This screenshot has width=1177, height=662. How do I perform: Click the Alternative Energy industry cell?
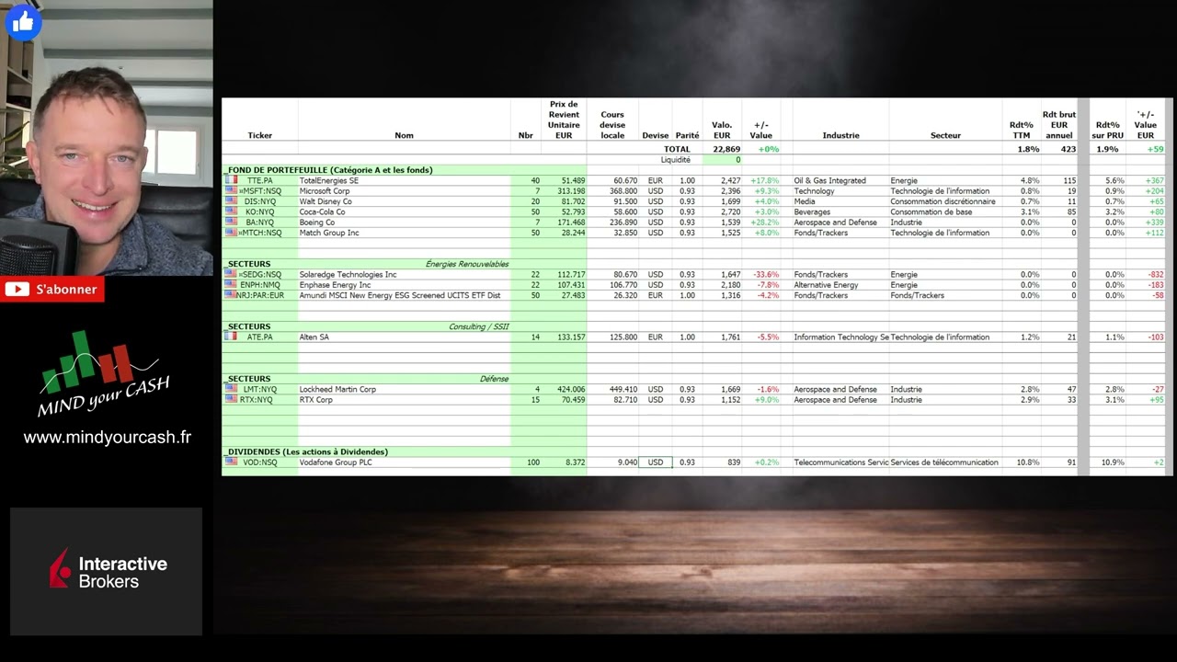[x=826, y=285]
